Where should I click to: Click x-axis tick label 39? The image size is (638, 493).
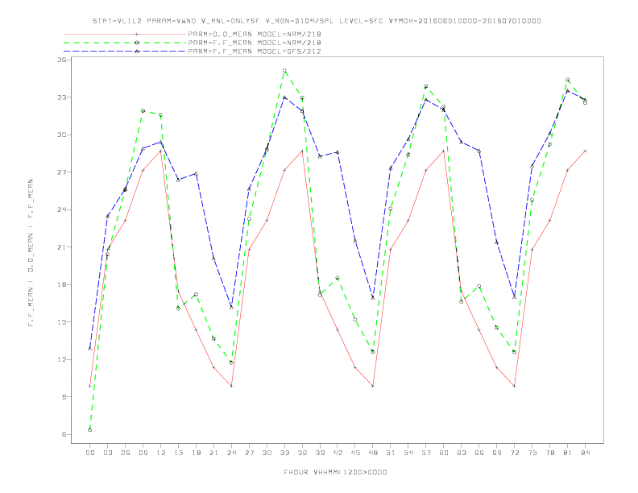[x=320, y=453]
